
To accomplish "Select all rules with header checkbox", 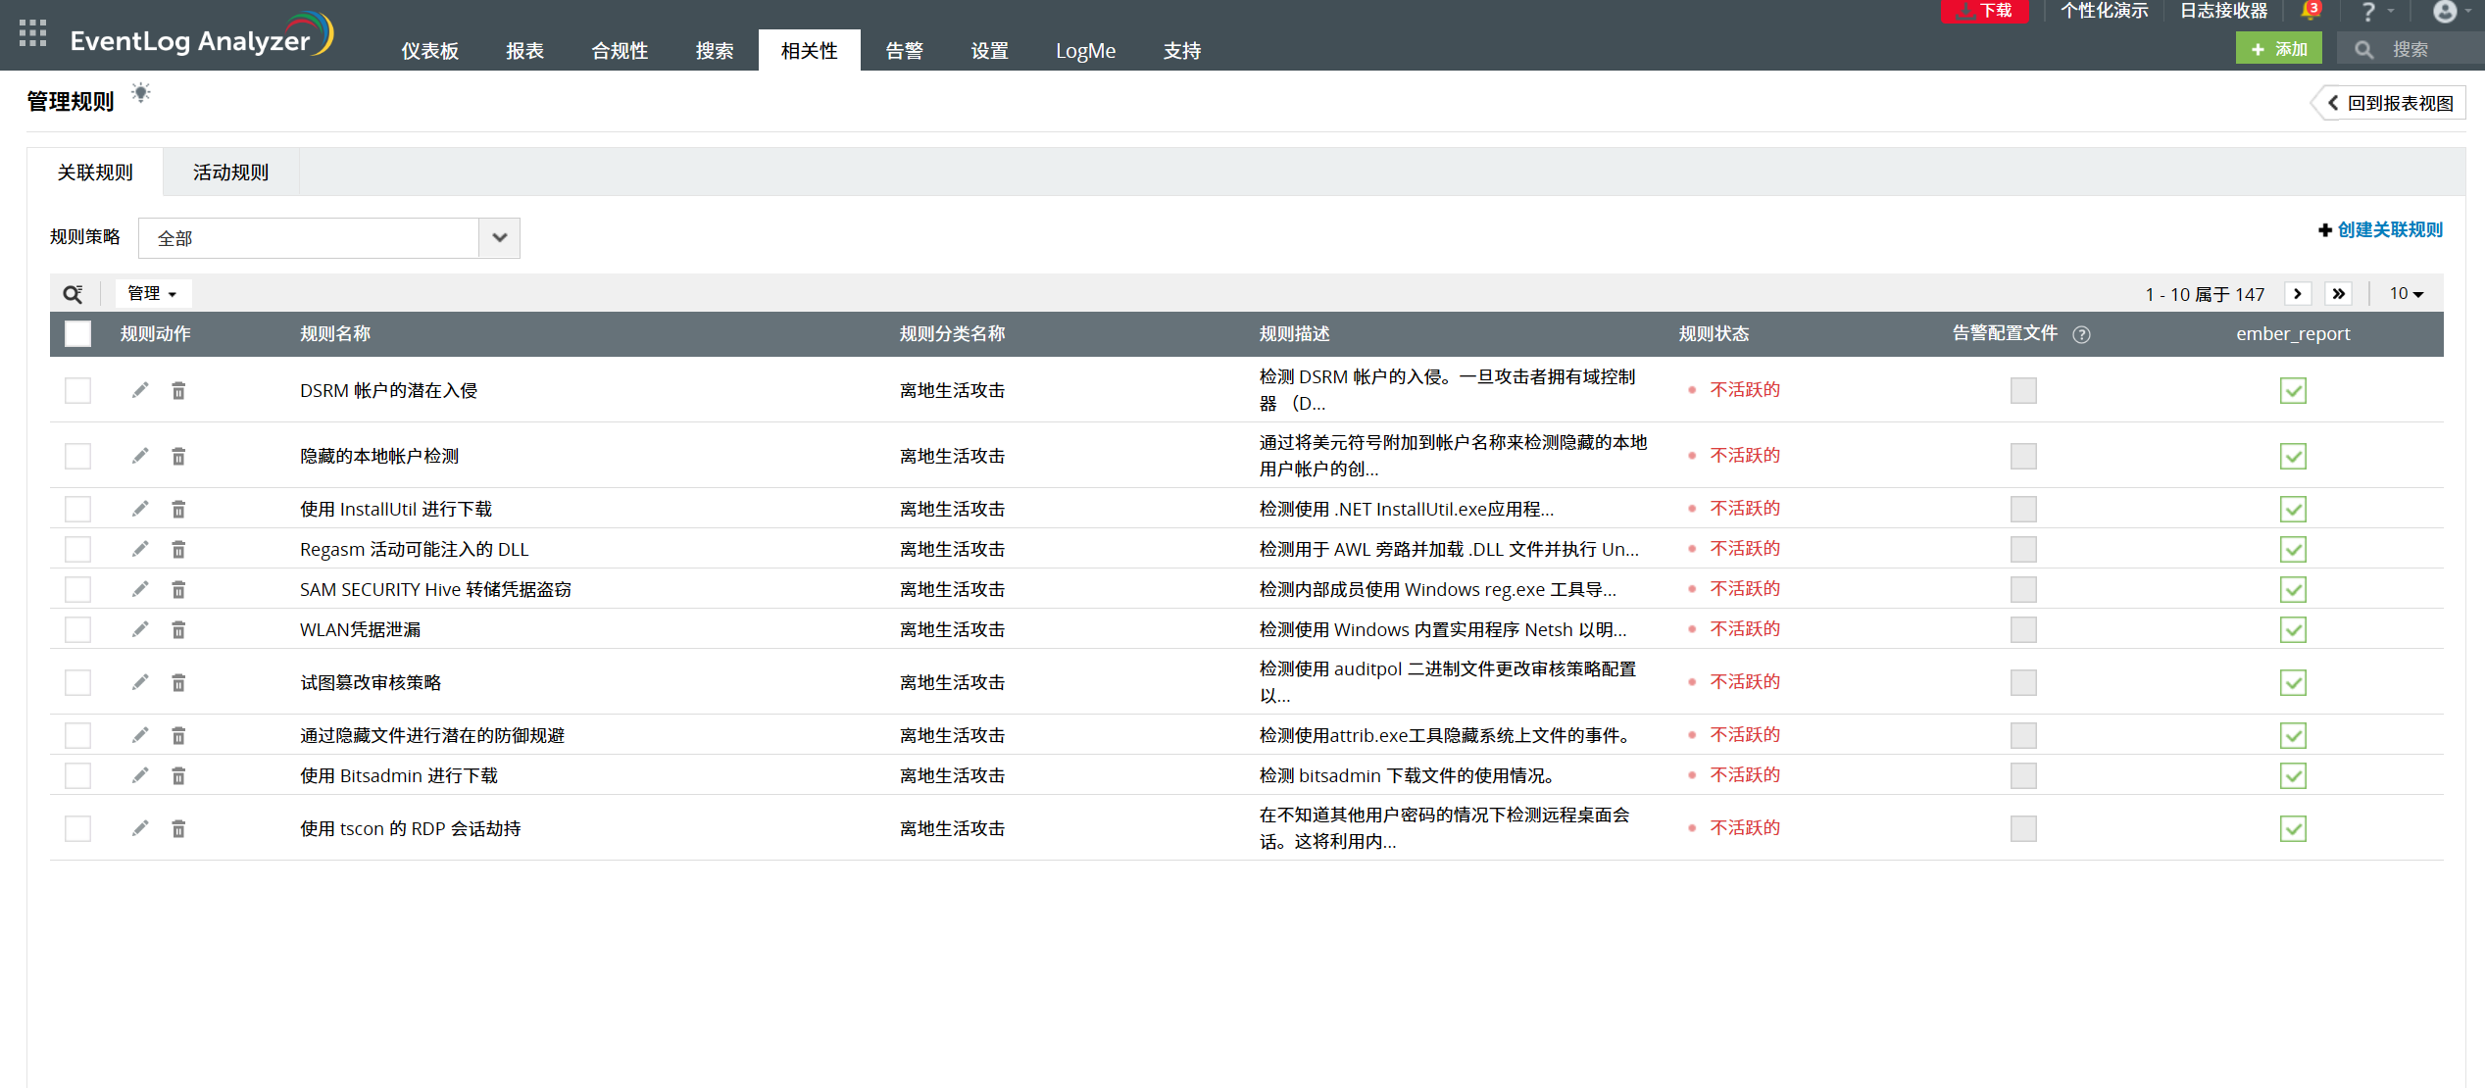I will tap(77, 334).
